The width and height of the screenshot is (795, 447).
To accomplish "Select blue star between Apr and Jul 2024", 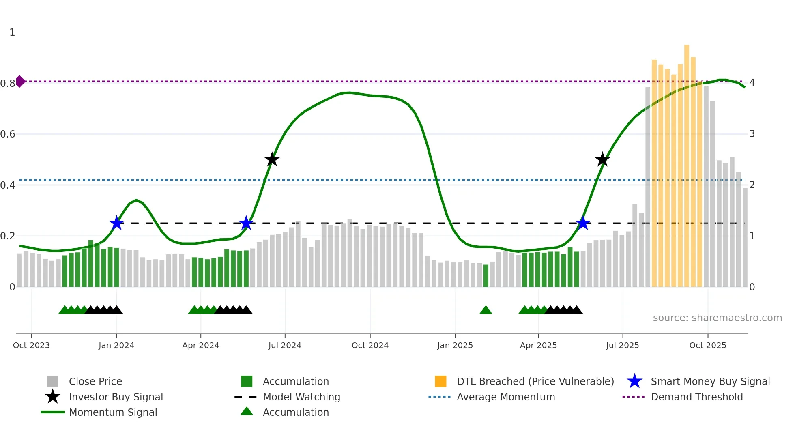I will pos(246,223).
